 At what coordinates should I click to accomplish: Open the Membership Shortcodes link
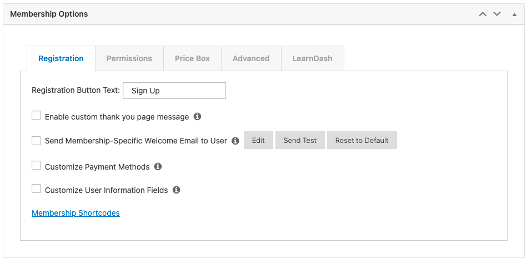(76, 213)
